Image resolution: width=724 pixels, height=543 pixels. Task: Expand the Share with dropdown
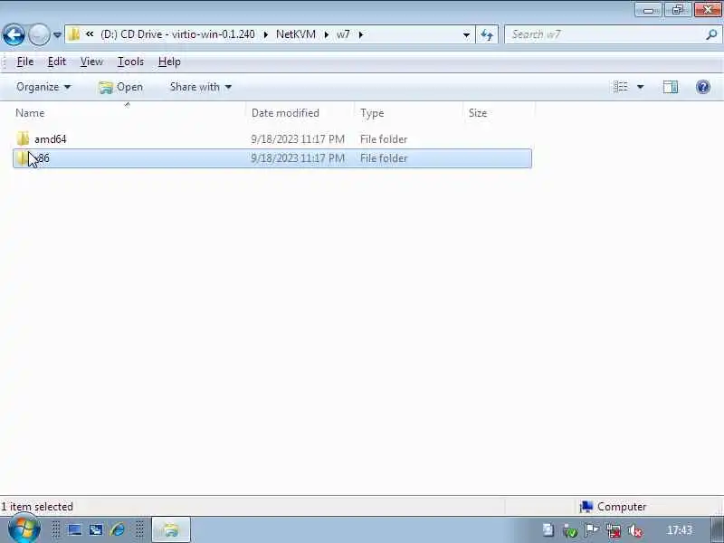point(200,87)
